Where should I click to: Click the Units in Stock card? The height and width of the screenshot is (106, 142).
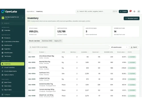tap(69, 31)
